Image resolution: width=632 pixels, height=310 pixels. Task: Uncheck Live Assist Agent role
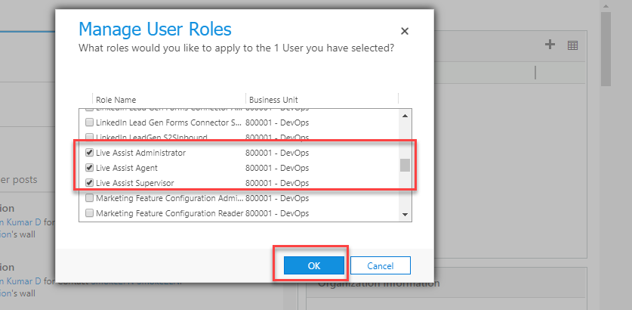[x=90, y=168]
